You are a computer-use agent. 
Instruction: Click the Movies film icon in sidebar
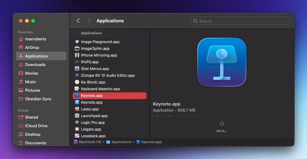pyautogui.click(x=21, y=73)
